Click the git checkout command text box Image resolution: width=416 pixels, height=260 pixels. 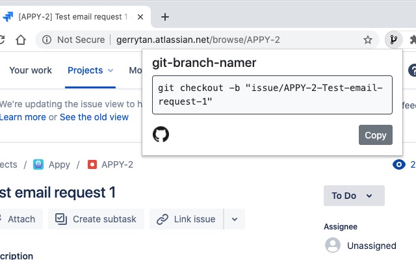pos(272,95)
